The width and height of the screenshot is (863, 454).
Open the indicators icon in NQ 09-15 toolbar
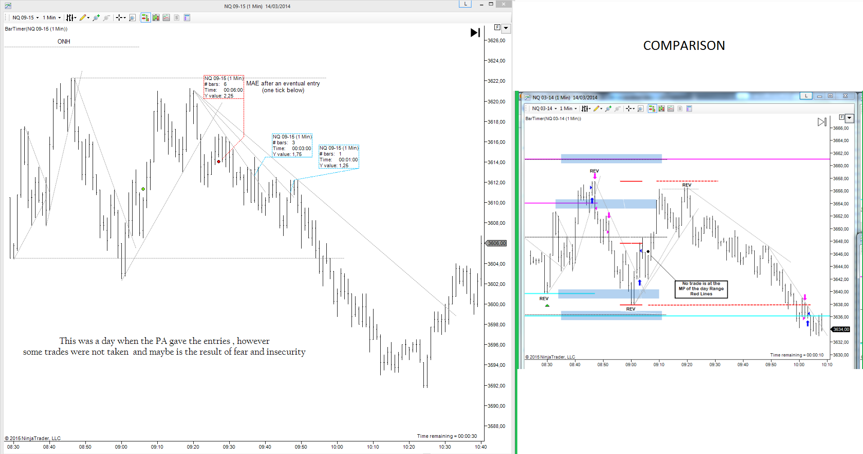pyautogui.click(x=166, y=18)
